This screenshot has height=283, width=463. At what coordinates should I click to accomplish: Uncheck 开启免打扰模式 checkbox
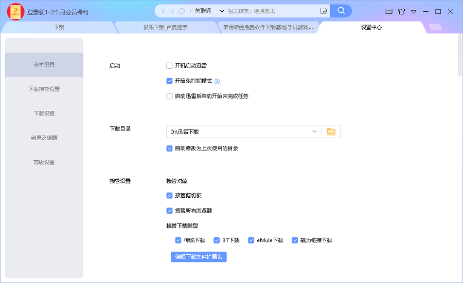point(169,81)
